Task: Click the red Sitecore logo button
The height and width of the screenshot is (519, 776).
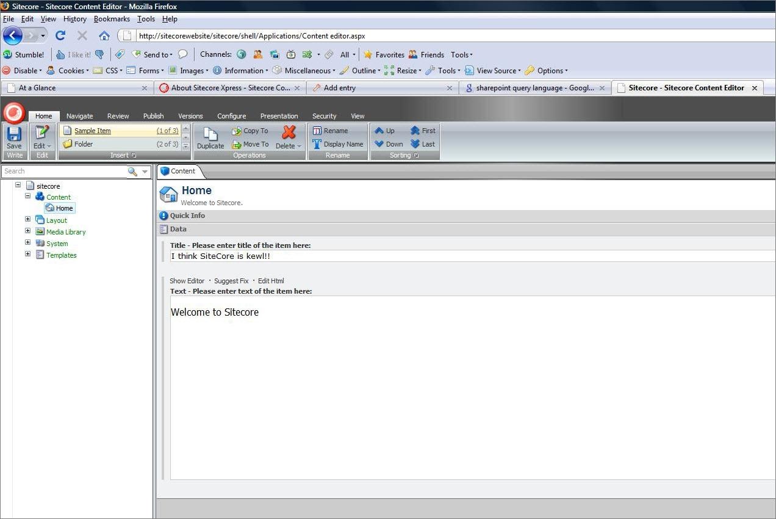Action: pos(14,113)
